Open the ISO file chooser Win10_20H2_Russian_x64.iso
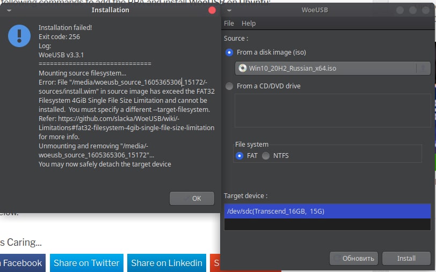Viewport: 436px width, 272px height. pyautogui.click(x=332, y=68)
